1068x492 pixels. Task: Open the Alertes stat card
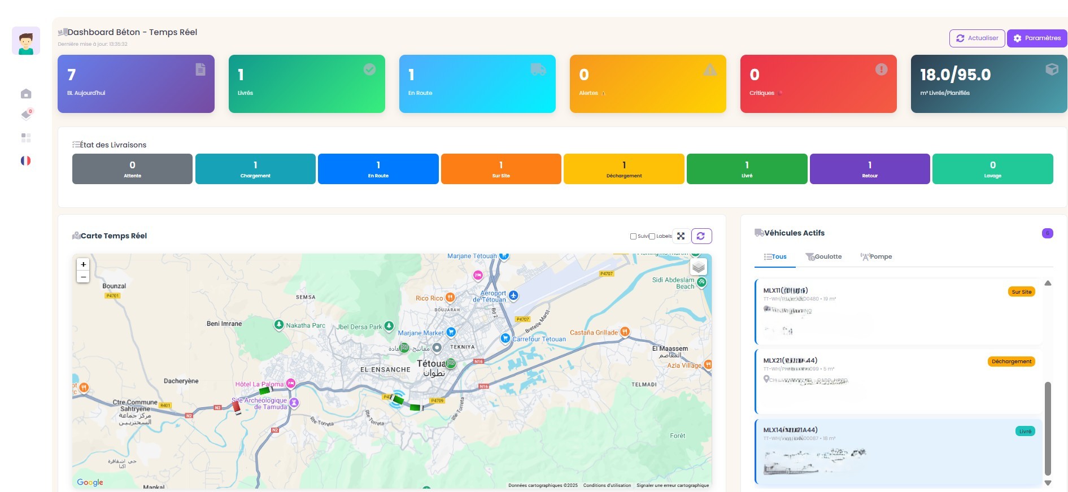click(x=648, y=84)
